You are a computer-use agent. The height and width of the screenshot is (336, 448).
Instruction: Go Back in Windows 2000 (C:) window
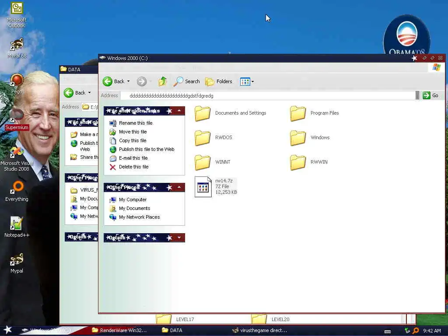(113, 81)
